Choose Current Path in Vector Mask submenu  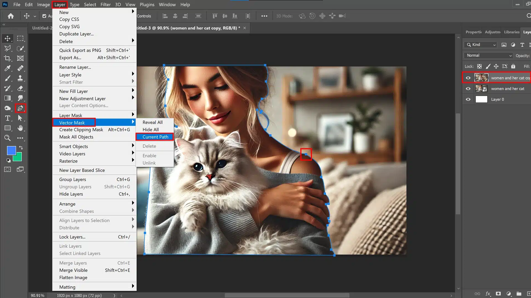[x=155, y=137]
